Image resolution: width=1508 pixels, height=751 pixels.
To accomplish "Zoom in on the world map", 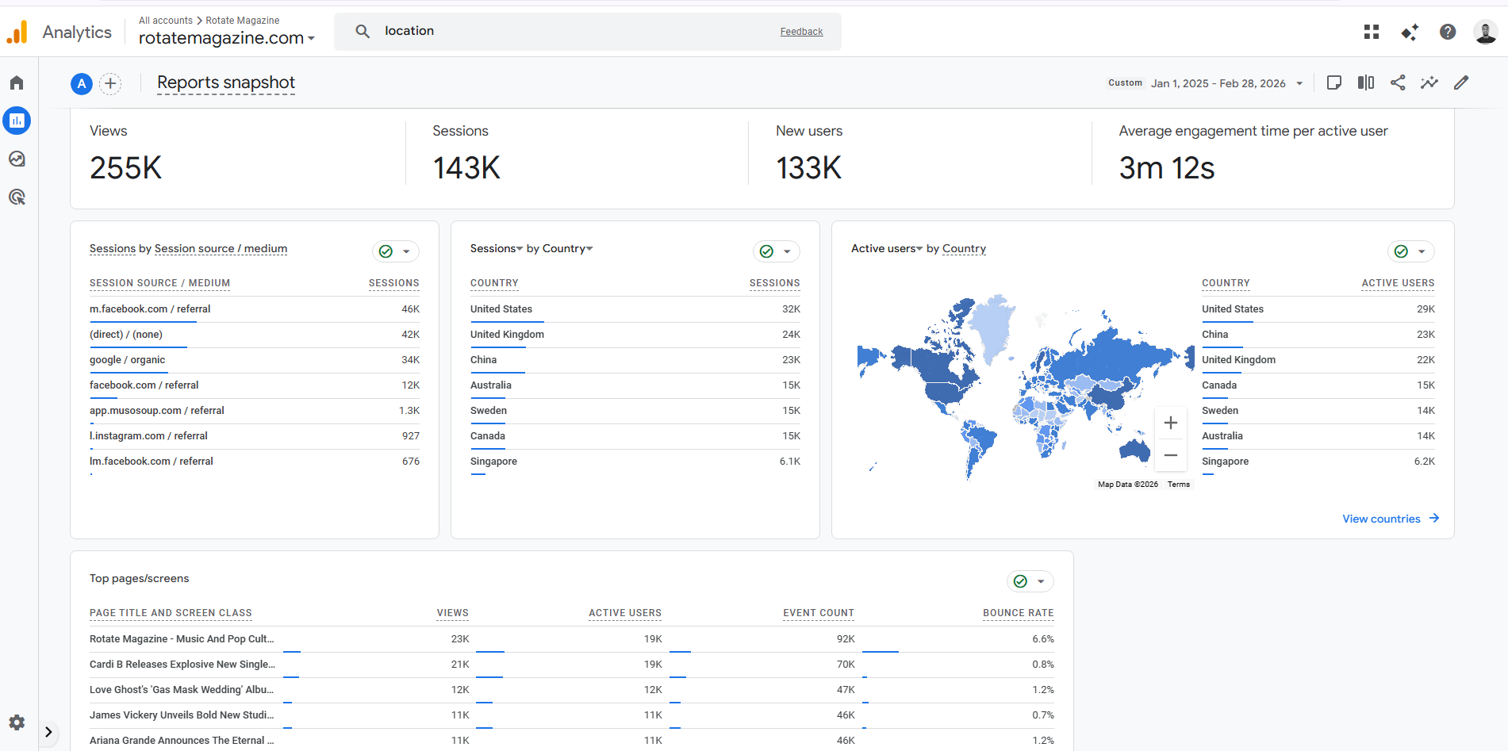I will point(1170,423).
